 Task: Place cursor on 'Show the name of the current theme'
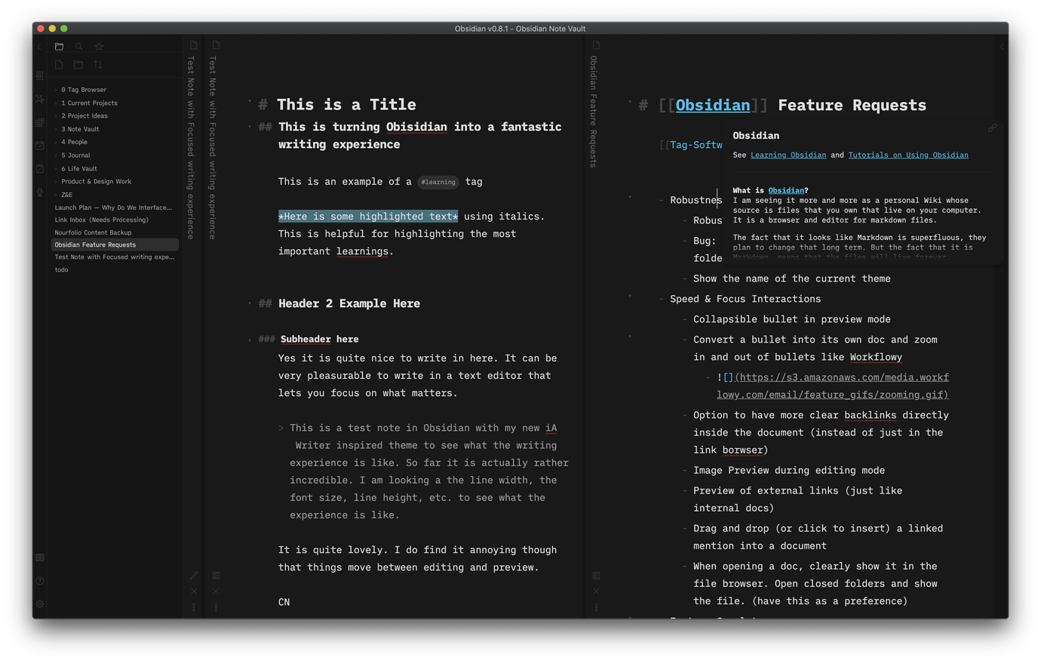(x=792, y=278)
